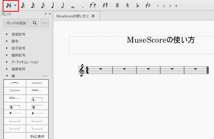This screenshot has width=214, height=139.
Task: Open 線 palette options menu
Action: pos(45,76)
